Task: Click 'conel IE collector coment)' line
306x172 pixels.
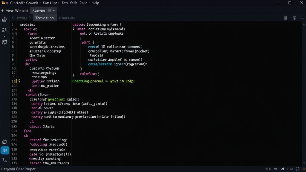Action: [115, 47]
